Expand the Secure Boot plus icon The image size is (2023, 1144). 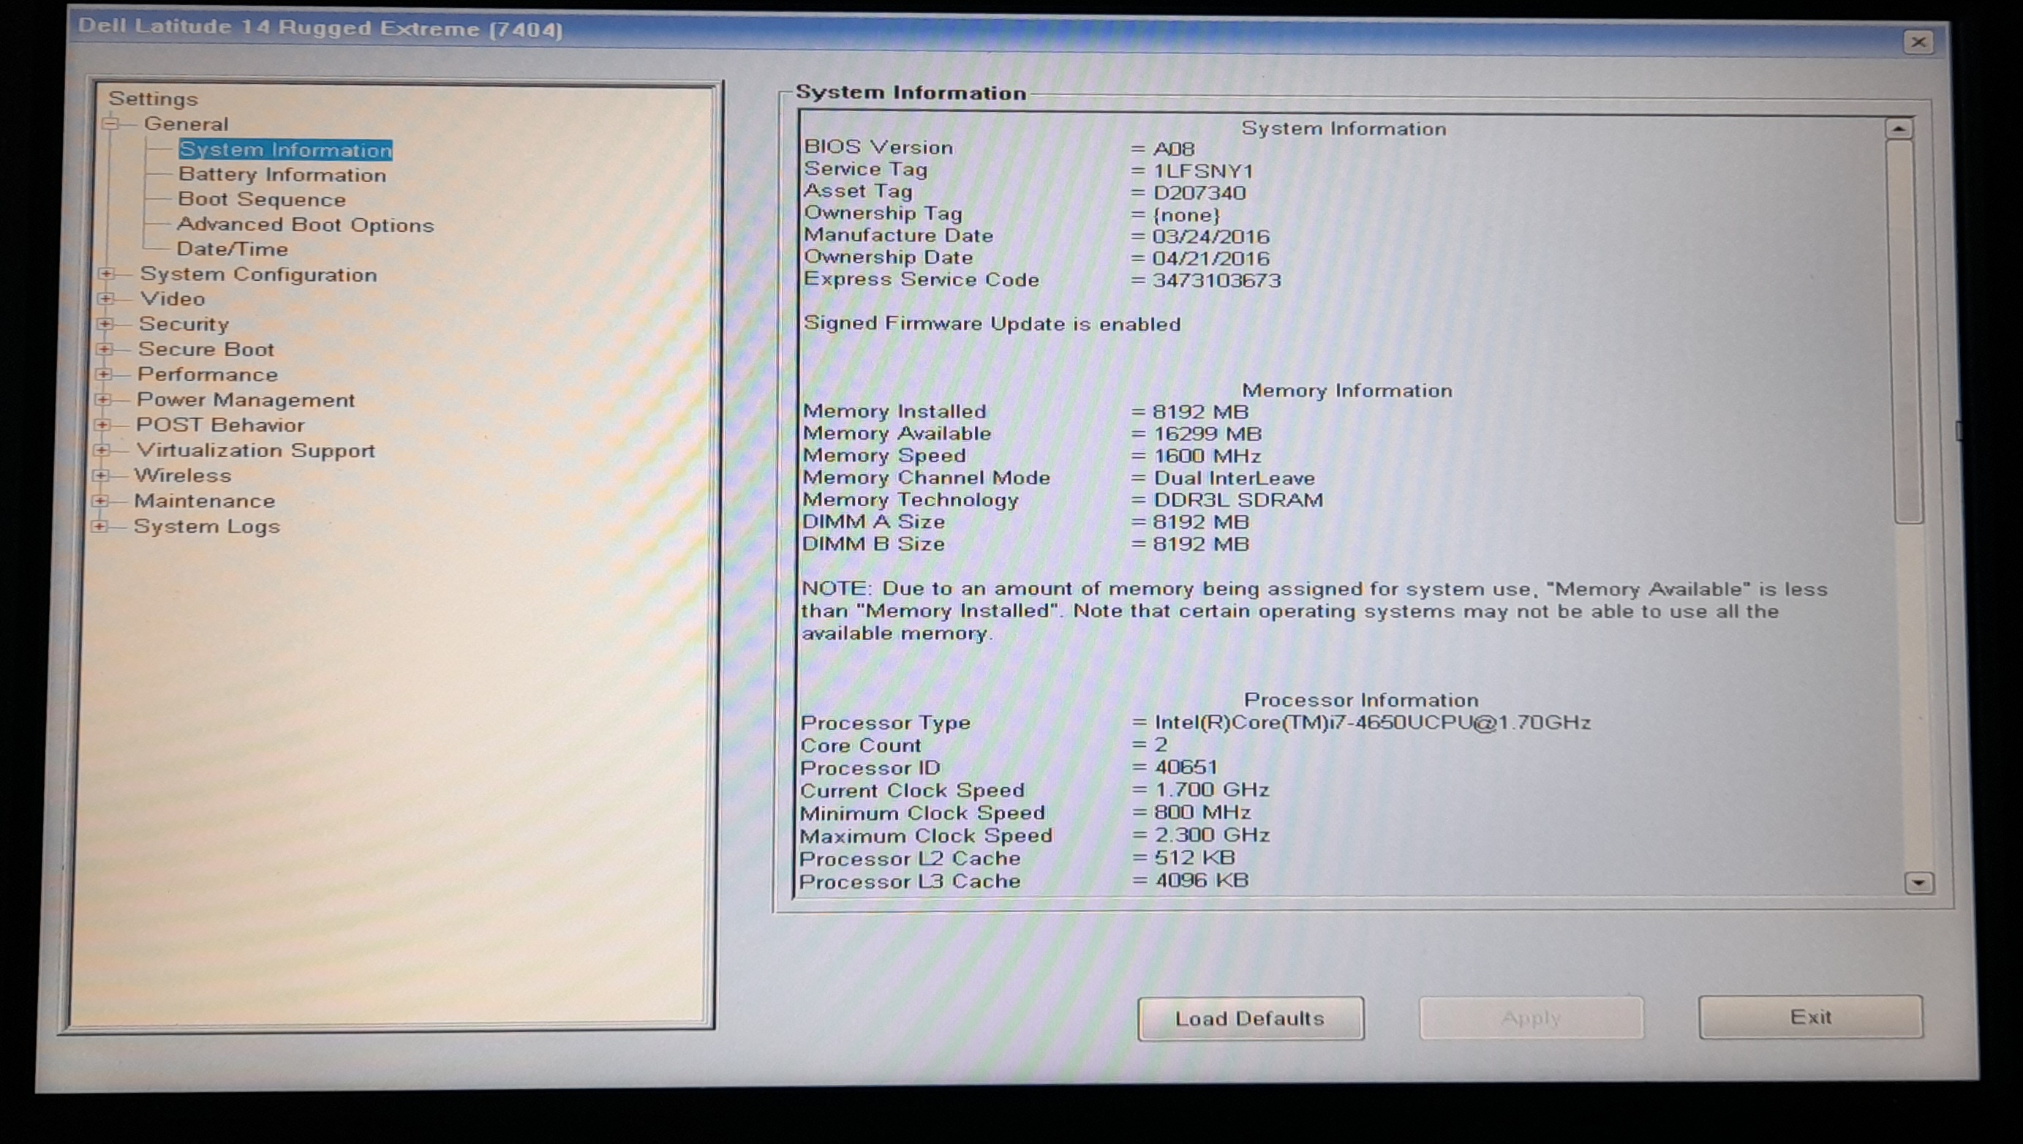(105, 349)
